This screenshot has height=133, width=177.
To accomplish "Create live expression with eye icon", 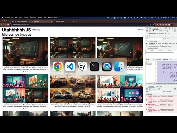I will point(159,89).
